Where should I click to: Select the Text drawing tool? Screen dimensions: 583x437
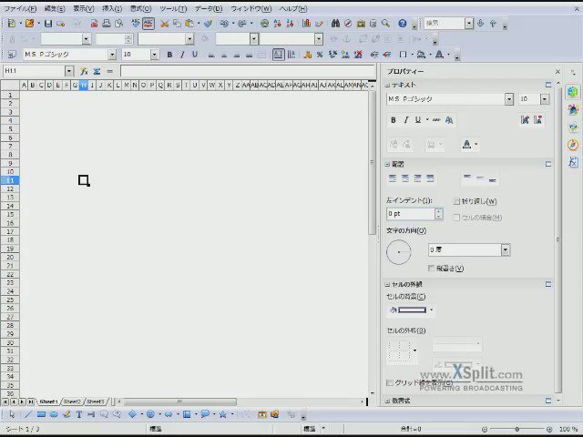point(79,414)
